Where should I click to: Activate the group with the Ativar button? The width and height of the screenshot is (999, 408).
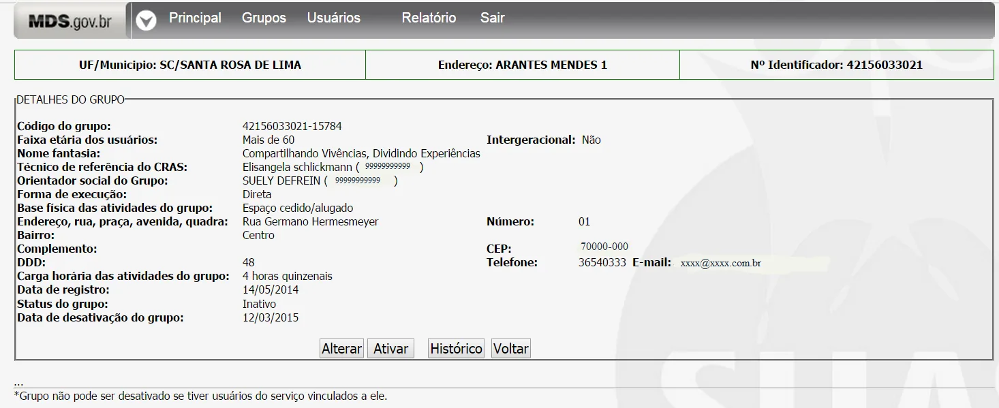click(391, 348)
